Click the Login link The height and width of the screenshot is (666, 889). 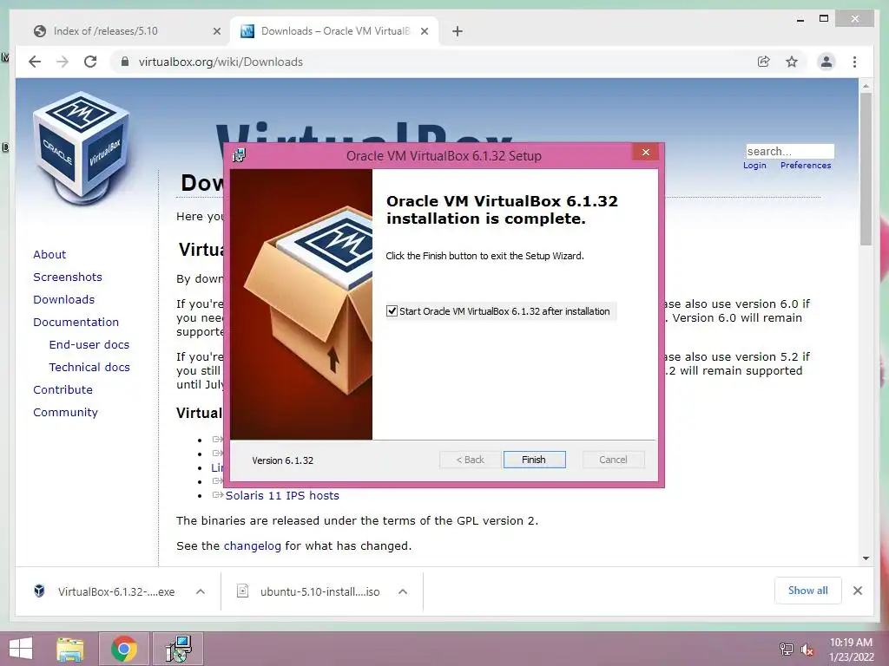point(754,166)
